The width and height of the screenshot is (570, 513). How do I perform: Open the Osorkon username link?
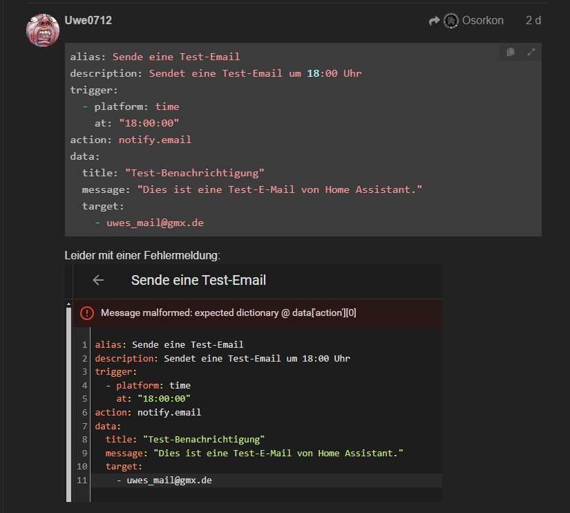coord(483,21)
